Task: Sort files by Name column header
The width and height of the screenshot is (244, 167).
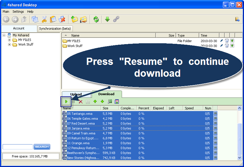Action: pos(109,35)
